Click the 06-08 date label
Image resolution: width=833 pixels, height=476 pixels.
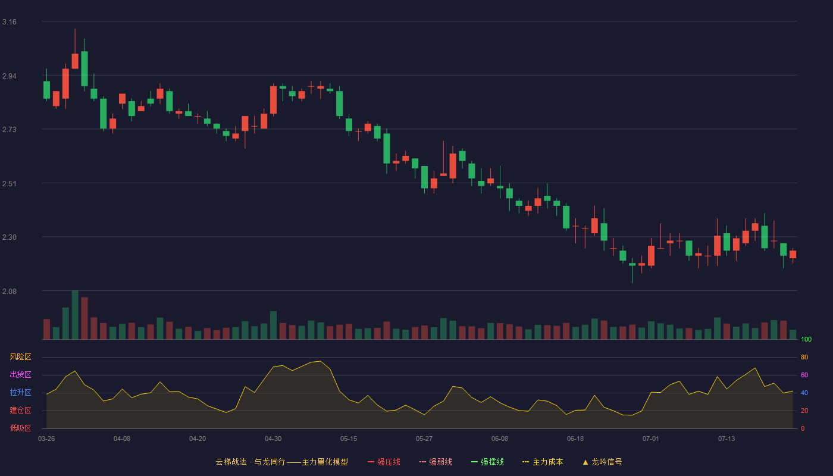coord(500,439)
